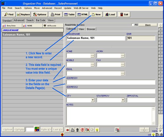Toggle the RO read-only checkbox
This screenshot has width=164, height=137.
coord(133,25)
